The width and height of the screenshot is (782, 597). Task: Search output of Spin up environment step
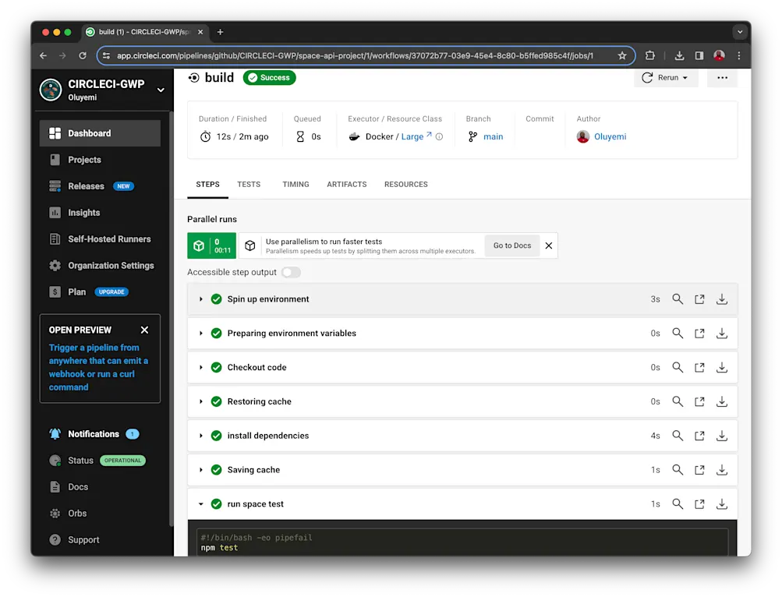[678, 298]
